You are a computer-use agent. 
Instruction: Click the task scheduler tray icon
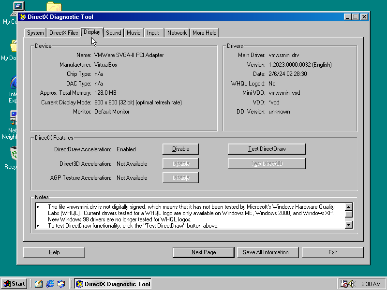point(343,284)
